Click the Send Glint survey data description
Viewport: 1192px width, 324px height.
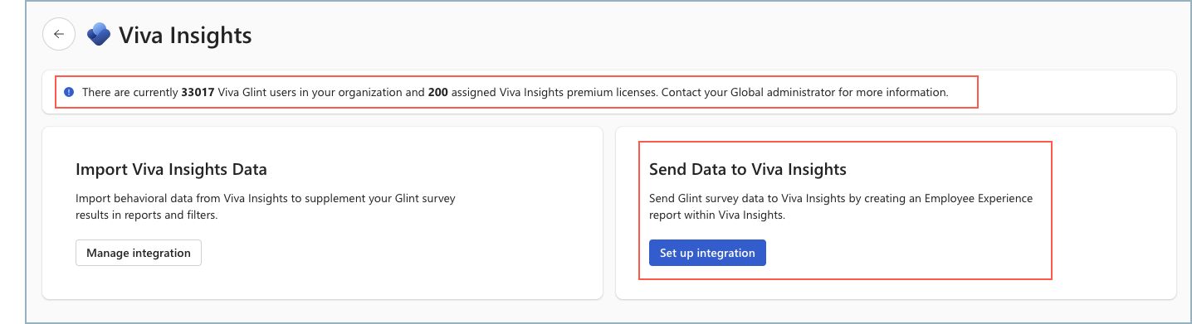(840, 207)
